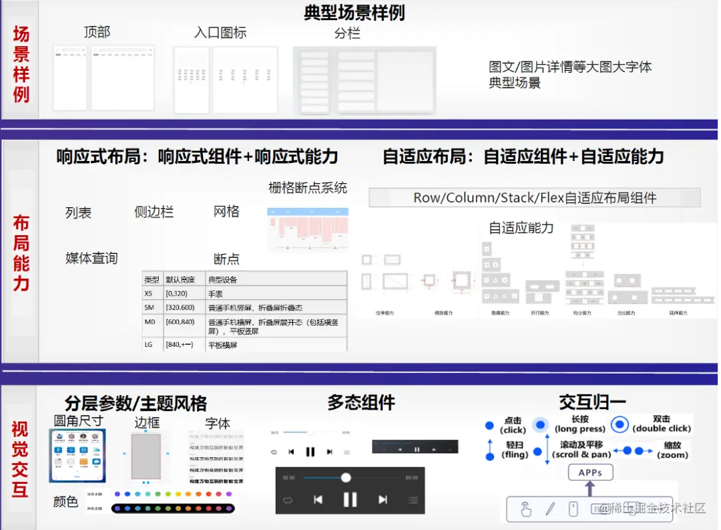Select the first violet swatch in light row
The height and width of the screenshot is (530, 721).
coord(117,494)
